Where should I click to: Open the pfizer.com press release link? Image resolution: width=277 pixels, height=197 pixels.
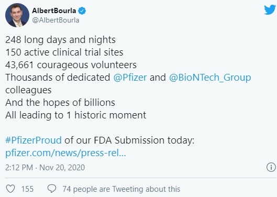[x=65, y=153]
